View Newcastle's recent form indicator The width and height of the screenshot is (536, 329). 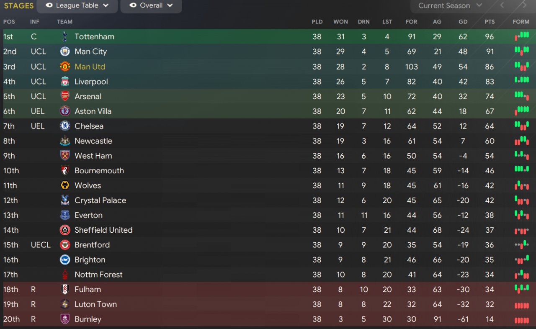(521, 141)
